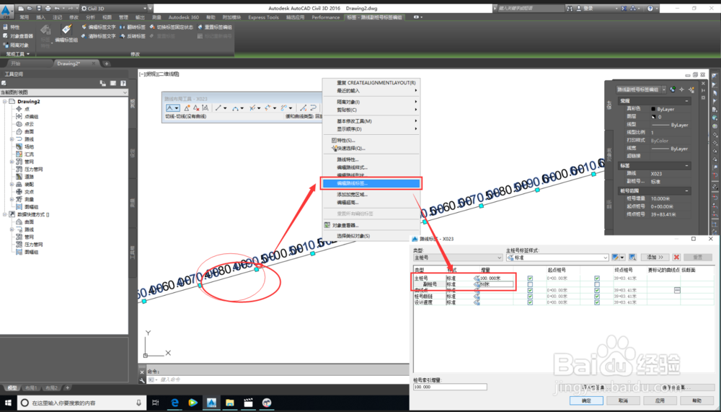Click the ellipsis button in the 曲线点 row
This screenshot has height=412, width=721.
tap(677, 291)
